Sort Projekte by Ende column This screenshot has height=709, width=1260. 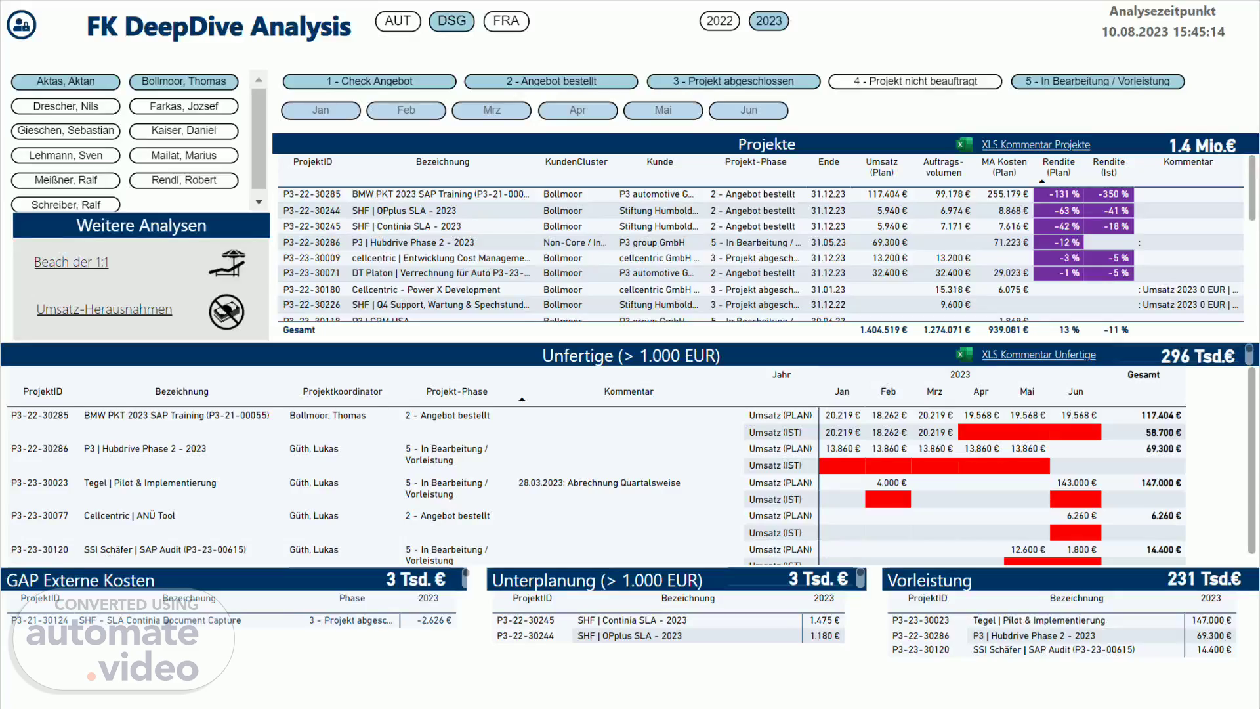828,162
